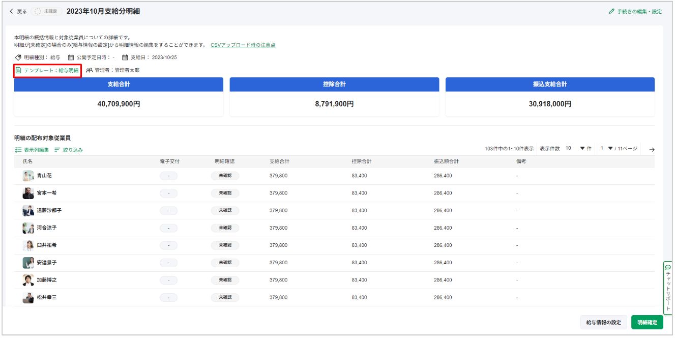675x338 pixels.
Task: Expand the 表示件数 rows-per-page dropdown
Action: [582, 149]
